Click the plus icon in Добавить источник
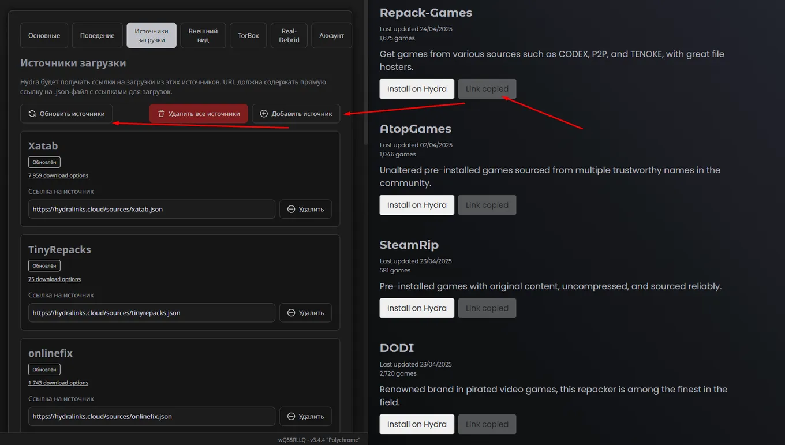This screenshot has height=445, width=785. tap(264, 114)
